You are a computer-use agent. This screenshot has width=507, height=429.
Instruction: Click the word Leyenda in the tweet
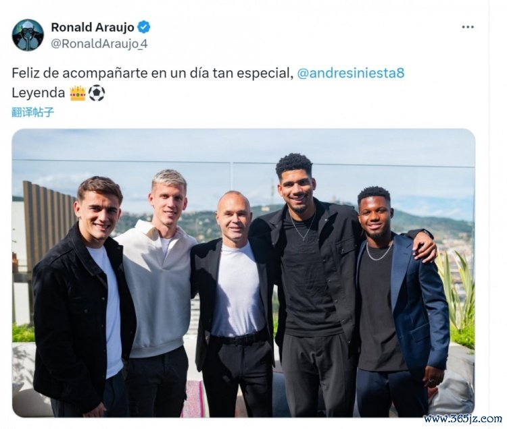pyautogui.click(x=39, y=93)
